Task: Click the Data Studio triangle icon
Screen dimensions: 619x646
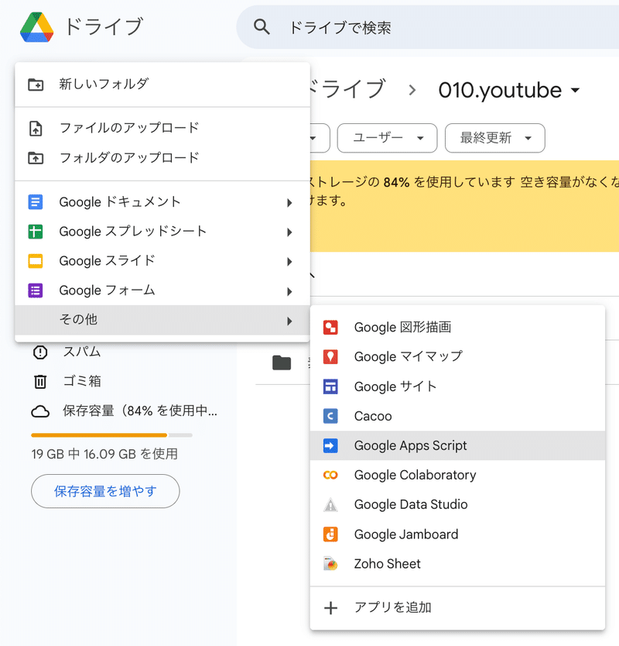Action: coord(330,505)
